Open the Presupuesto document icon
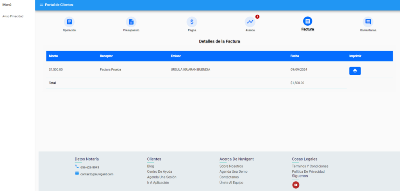 click(131, 22)
